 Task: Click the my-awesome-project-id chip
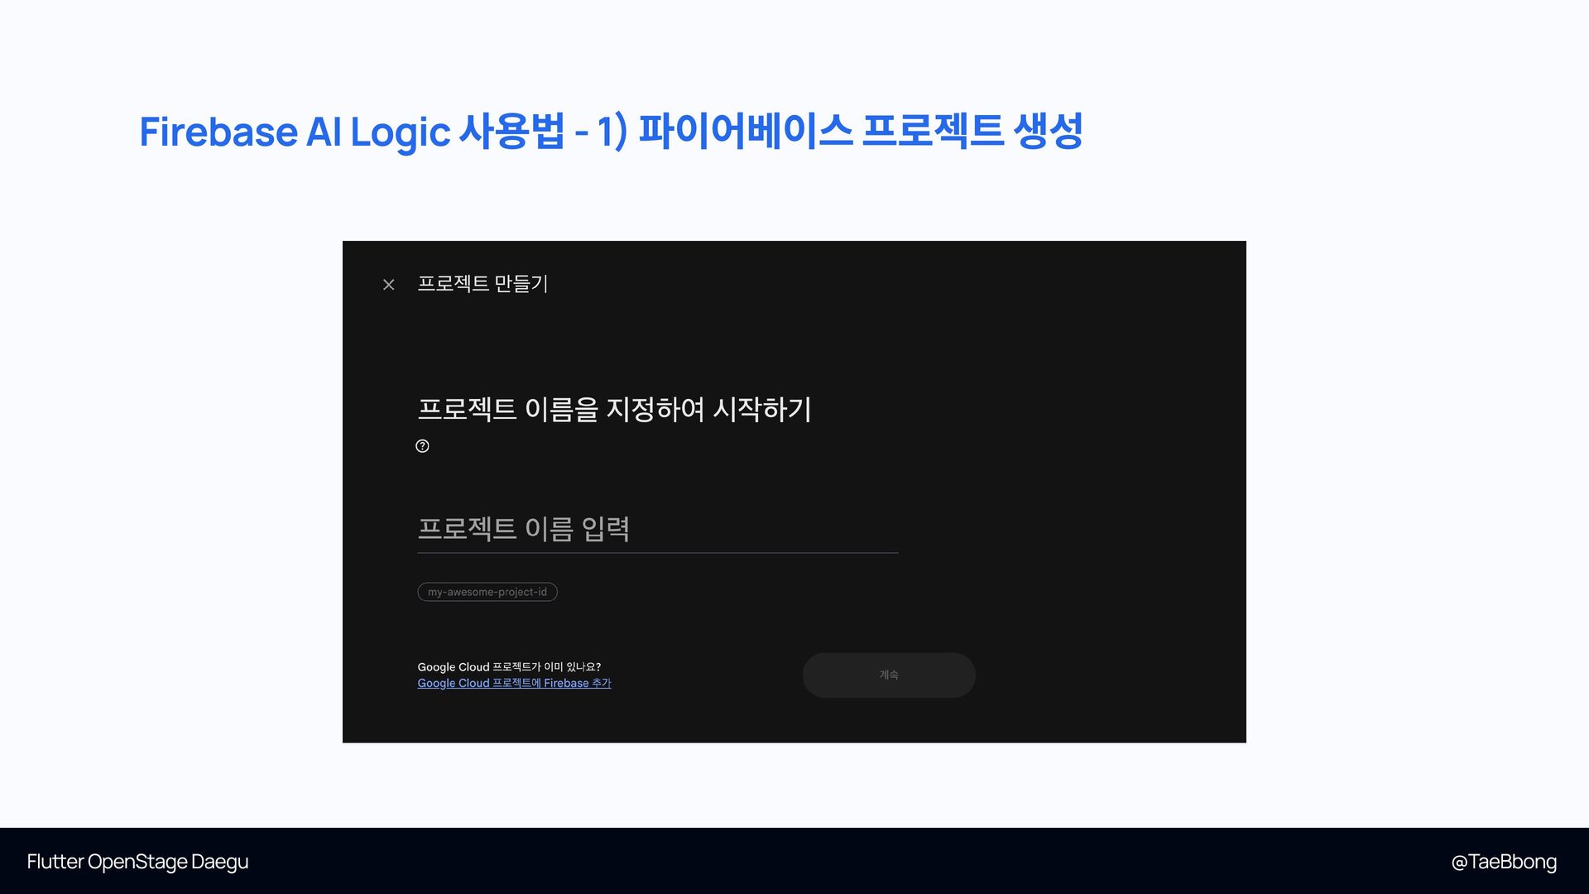point(487,592)
